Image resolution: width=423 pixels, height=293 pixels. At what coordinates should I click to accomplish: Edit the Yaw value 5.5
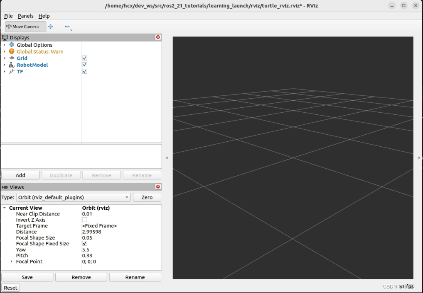(86, 249)
